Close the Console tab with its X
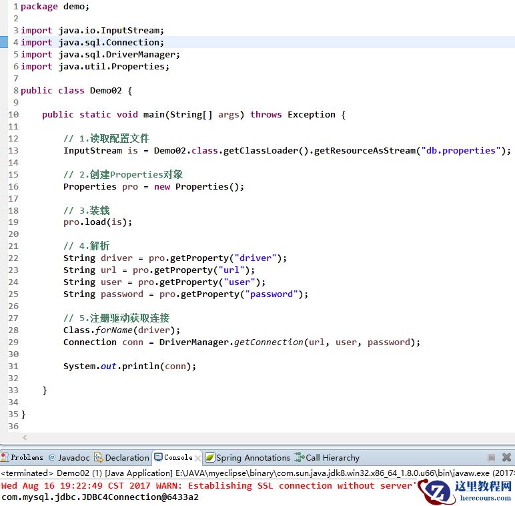 coord(198,457)
